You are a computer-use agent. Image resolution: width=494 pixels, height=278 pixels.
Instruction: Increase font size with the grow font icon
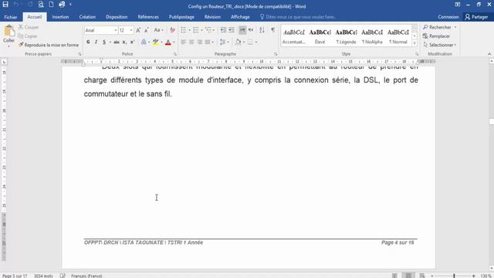click(138, 30)
